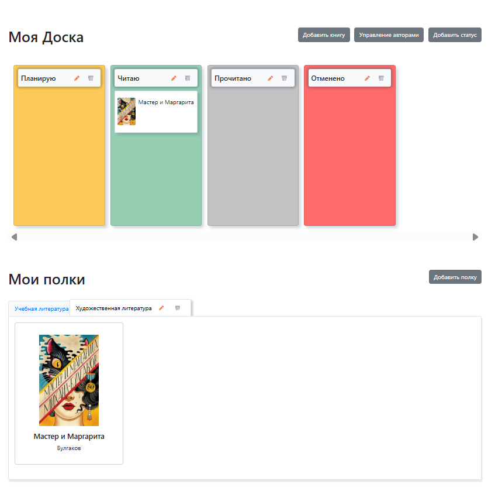The height and width of the screenshot is (491, 495).
Task: Delete the Отменено status column
Action: point(381,78)
